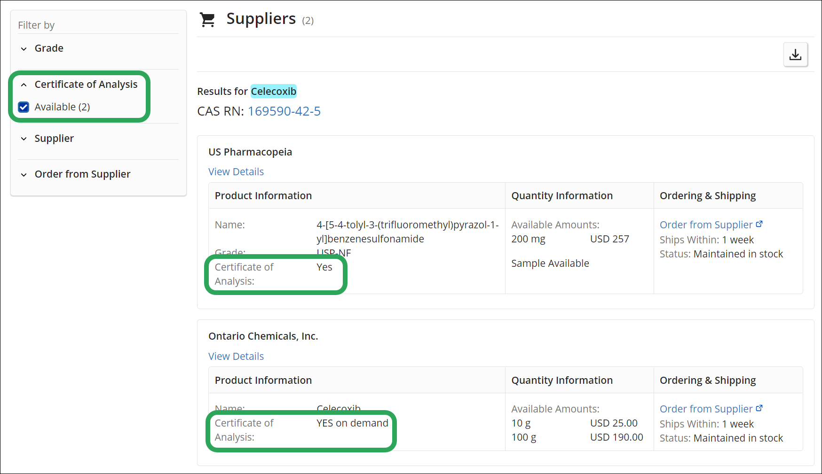
Task: Click US Pharmacopeia Ordering & Shipping column header
Action: point(708,196)
